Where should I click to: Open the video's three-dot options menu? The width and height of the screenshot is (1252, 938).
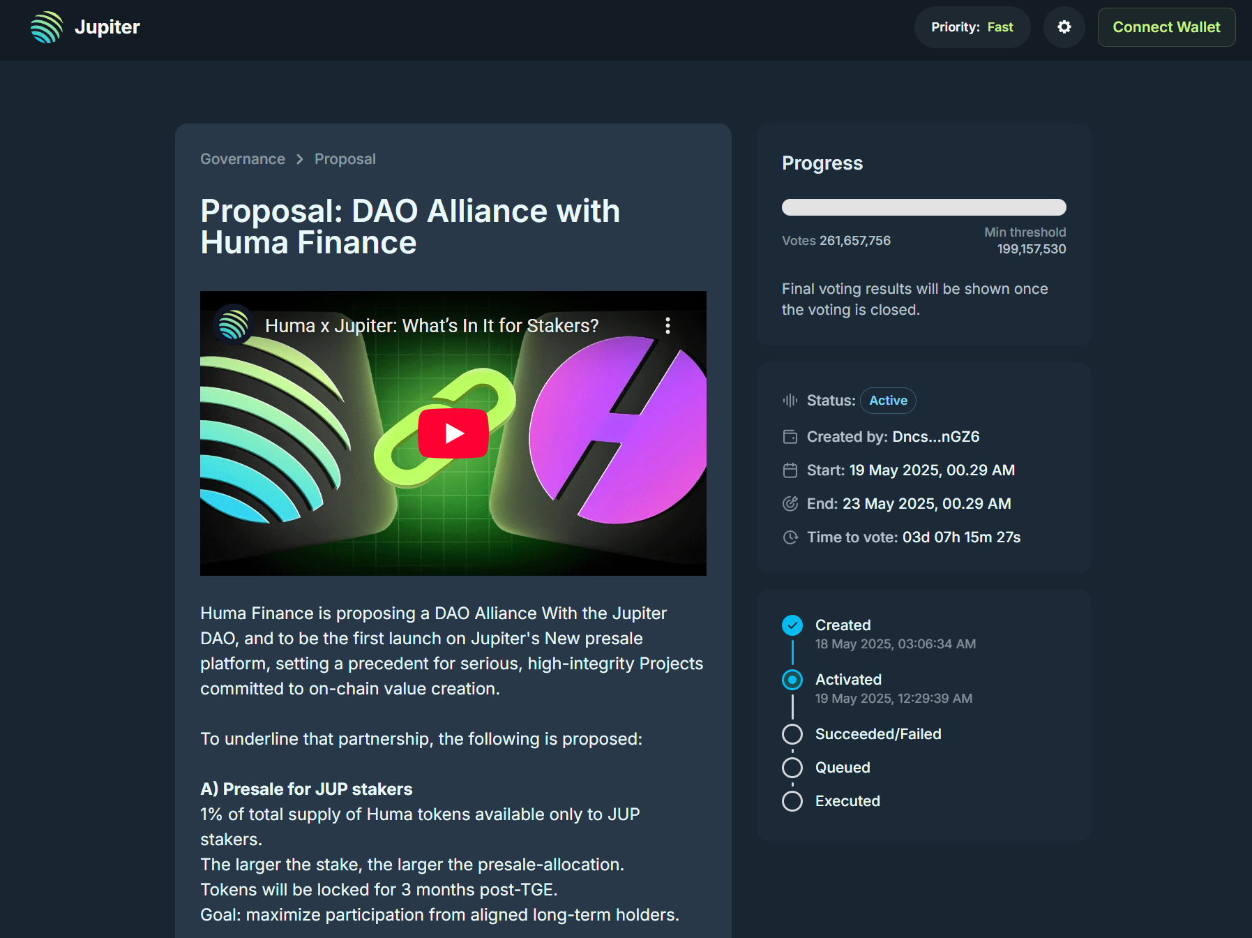tap(668, 326)
